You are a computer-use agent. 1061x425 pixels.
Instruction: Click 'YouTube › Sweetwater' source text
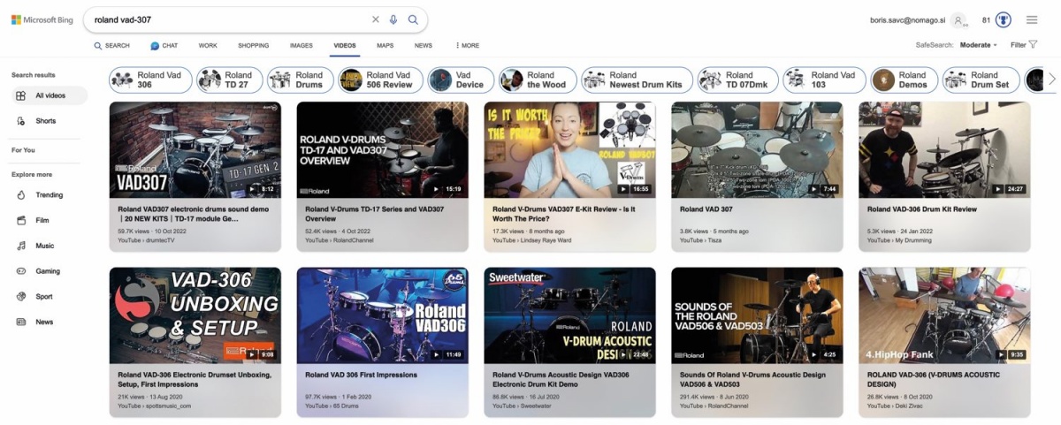[x=522, y=406]
